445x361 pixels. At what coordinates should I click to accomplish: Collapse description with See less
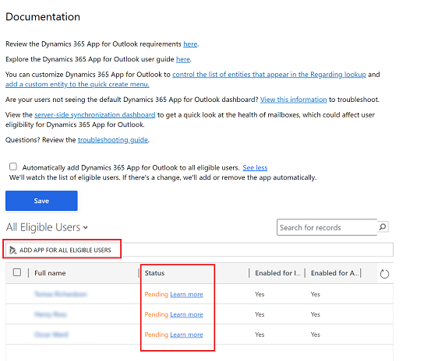coord(255,168)
